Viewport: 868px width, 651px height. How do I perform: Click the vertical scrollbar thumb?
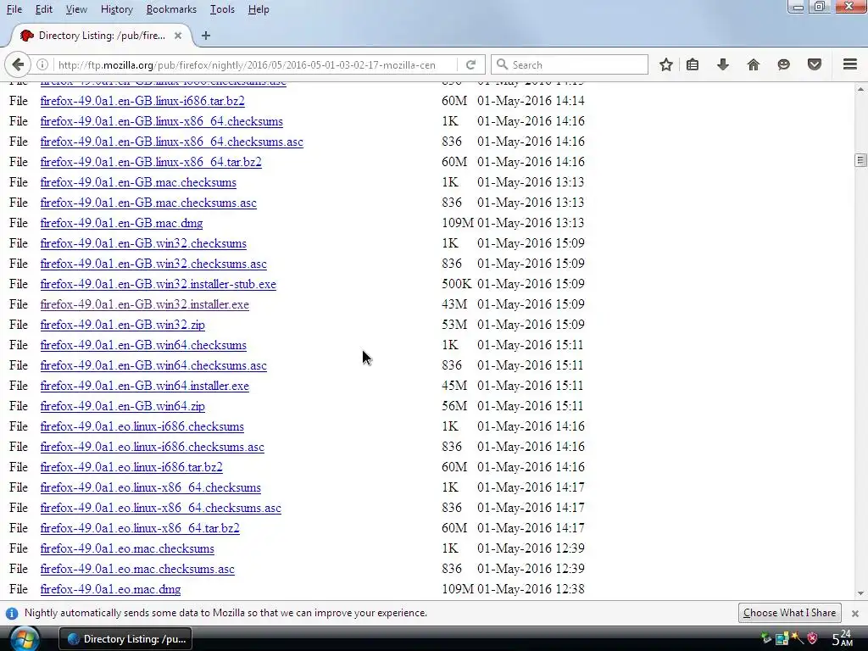(860, 160)
